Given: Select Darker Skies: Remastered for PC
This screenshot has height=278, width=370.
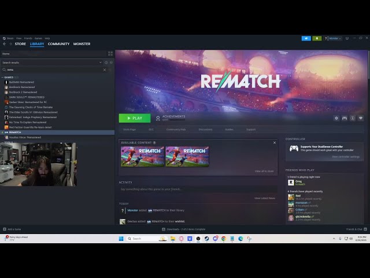Looking at the screenshot, I should pos(28,102).
